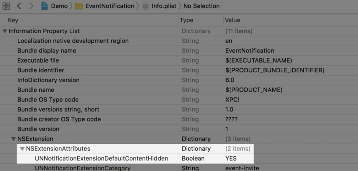
Task: Select the Bundle display name row
Action: click(47, 51)
